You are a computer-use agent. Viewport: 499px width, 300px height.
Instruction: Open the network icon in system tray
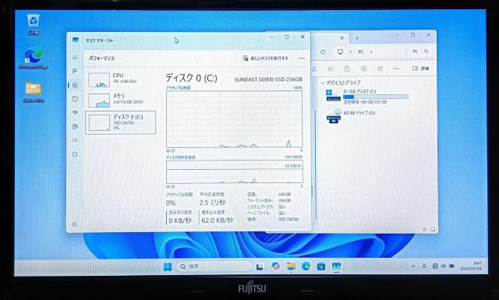(x=435, y=266)
